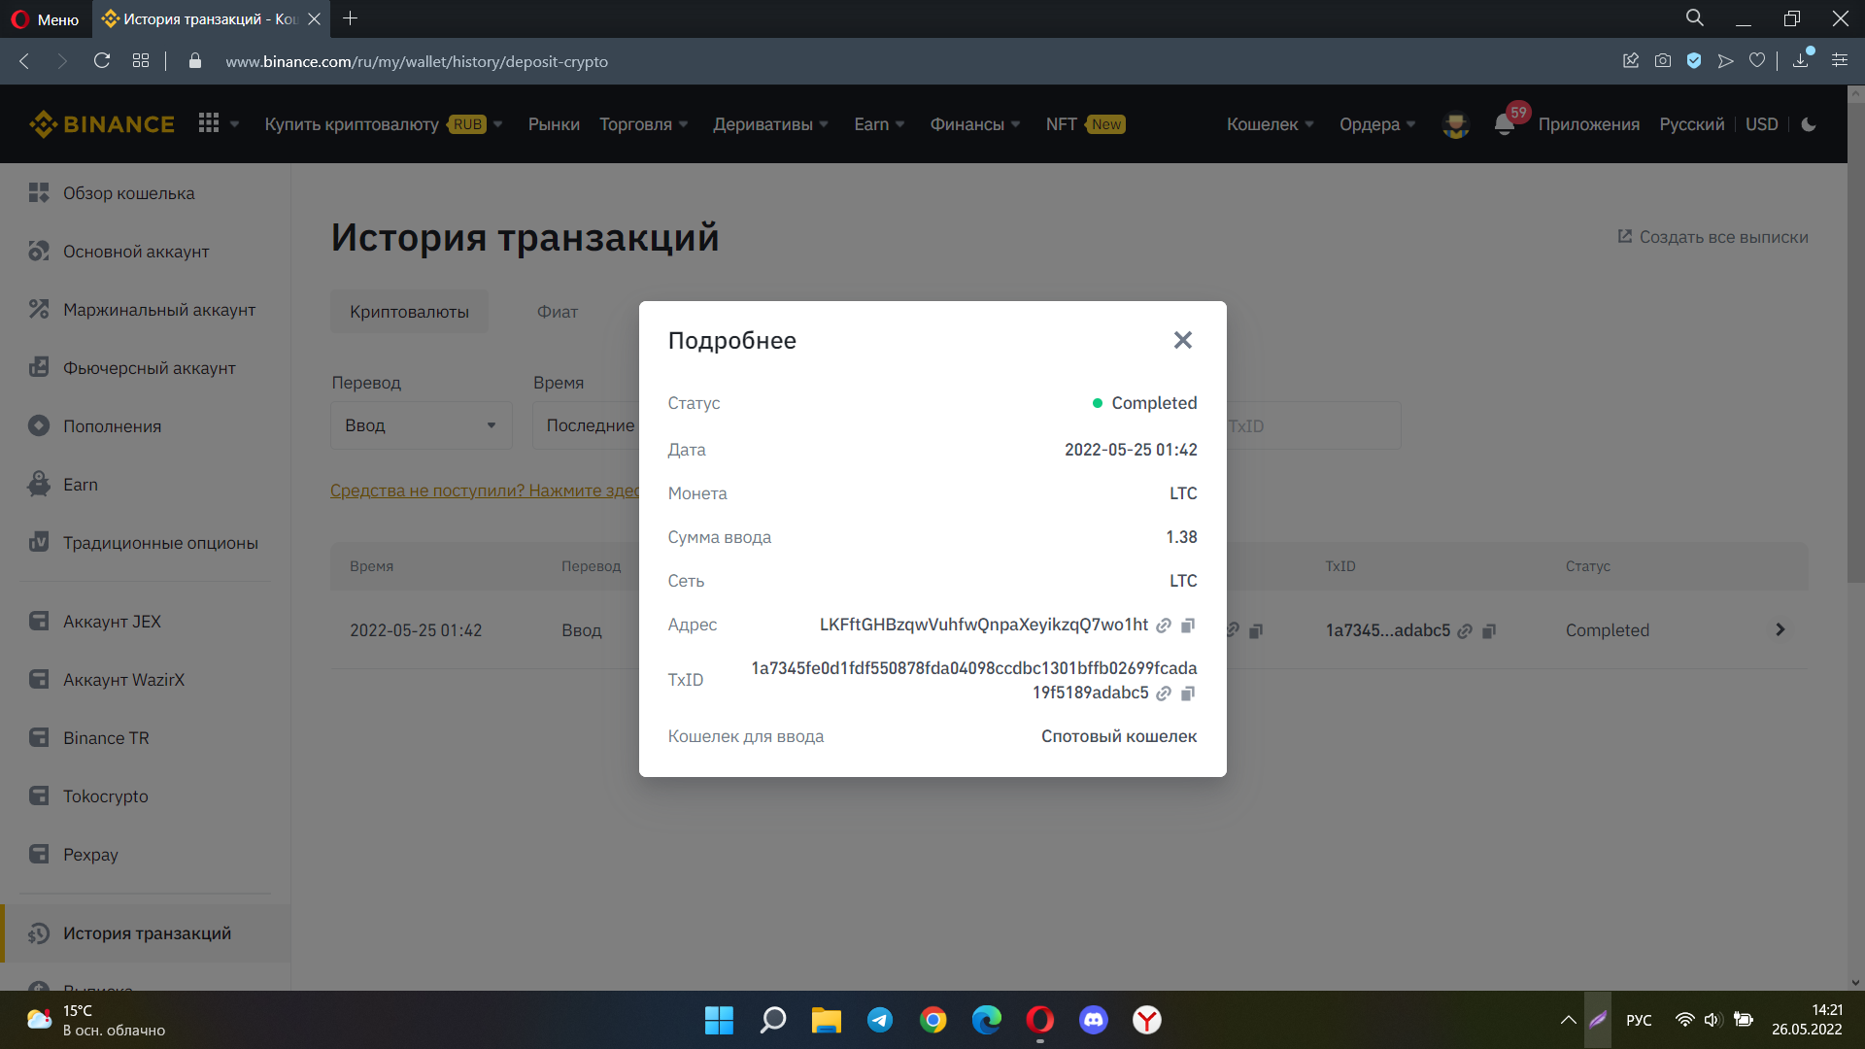Open TxID link icon in table row
This screenshot has height=1049, width=1865.
click(1465, 631)
